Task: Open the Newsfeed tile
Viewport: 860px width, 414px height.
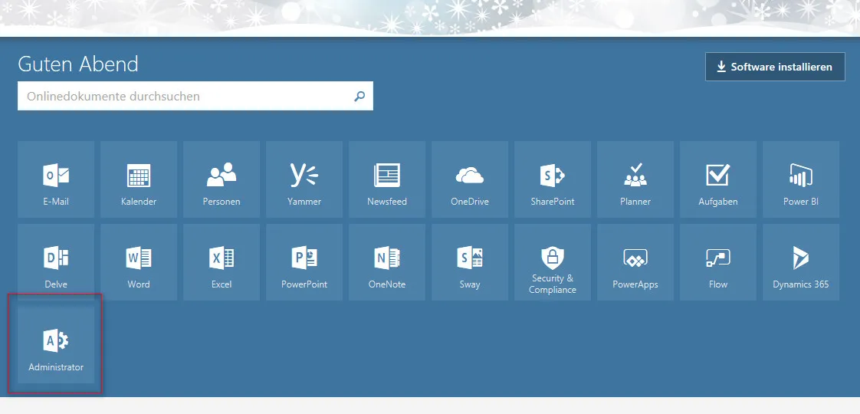Action: pyautogui.click(x=387, y=179)
